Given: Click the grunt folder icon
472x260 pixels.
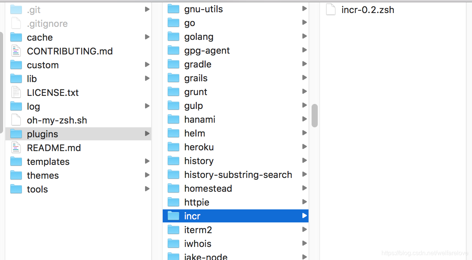Looking at the screenshot, I should (x=174, y=92).
